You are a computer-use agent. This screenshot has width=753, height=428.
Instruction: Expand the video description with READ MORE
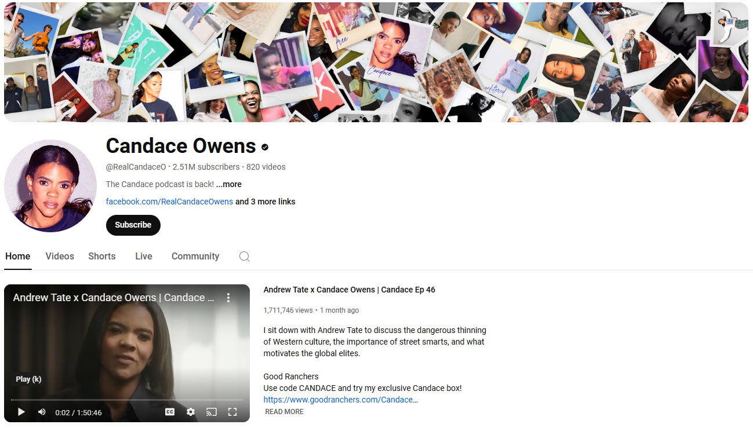click(x=284, y=411)
